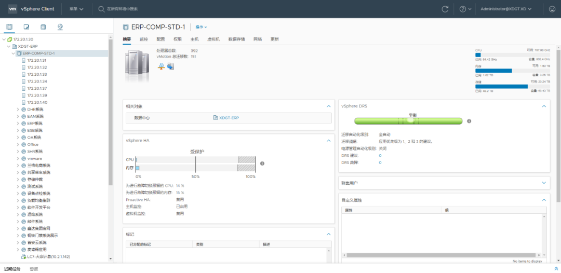Open the 操作 actions dropdown
This screenshot has width=561, height=273.
(201, 27)
